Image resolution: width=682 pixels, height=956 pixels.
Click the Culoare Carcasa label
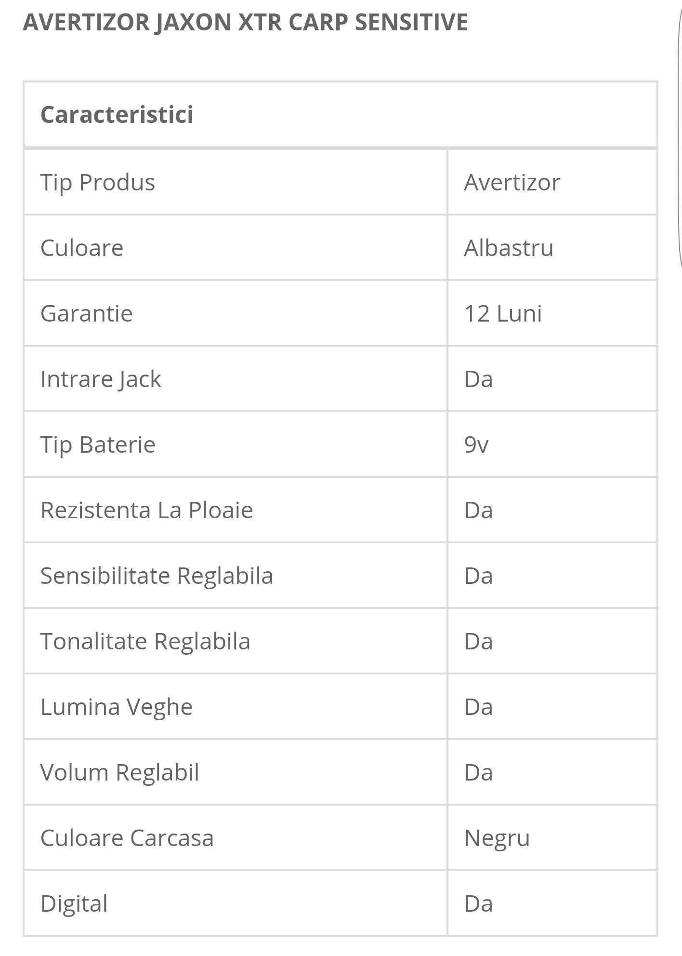point(127,838)
